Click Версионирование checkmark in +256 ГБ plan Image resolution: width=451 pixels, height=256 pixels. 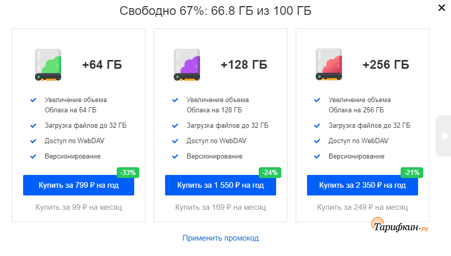(317, 156)
